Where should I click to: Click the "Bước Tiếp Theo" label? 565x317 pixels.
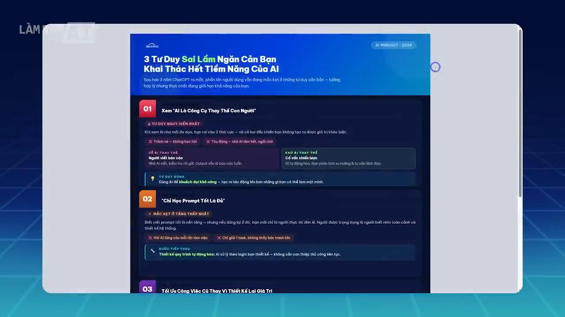(174, 249)
